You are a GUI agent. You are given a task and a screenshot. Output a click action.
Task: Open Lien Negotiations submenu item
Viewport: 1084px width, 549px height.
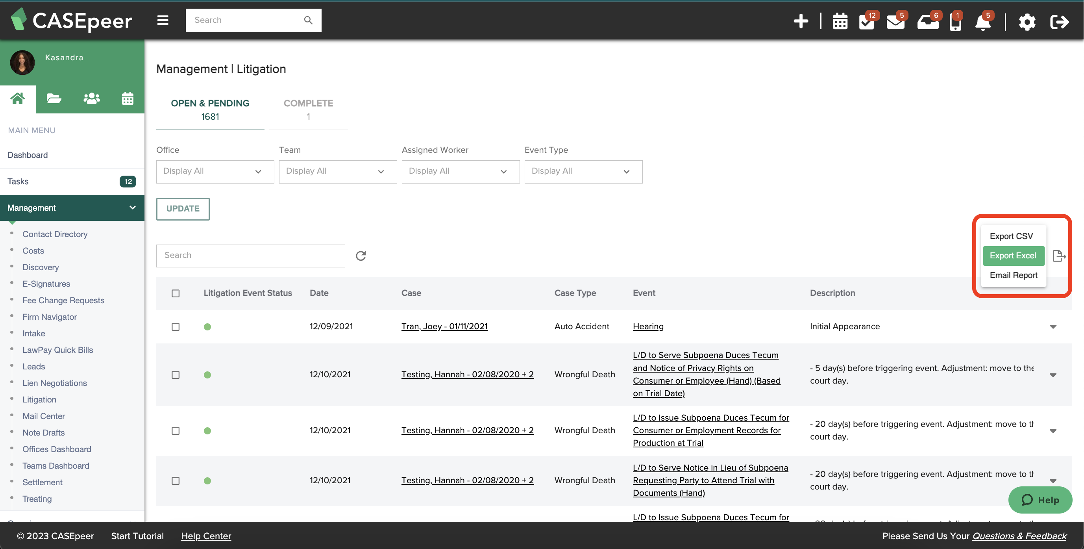55,383
